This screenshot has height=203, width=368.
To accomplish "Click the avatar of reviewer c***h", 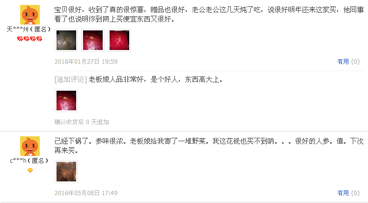I will point(30,146).
